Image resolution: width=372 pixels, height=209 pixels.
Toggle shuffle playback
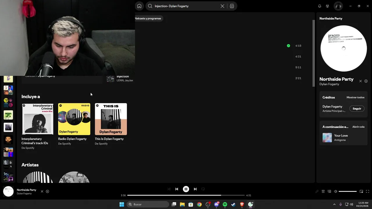(169, 189)
